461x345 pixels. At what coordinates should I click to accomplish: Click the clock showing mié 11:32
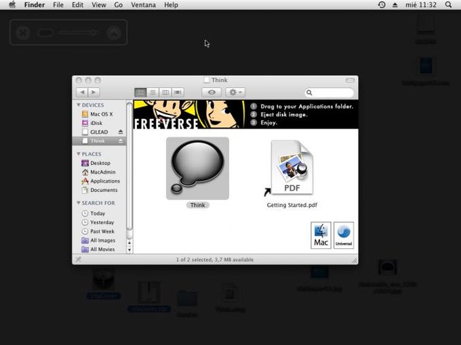point(421,5)
